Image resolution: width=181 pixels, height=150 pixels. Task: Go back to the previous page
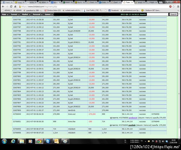pyautogui.click(x=3, y=7)
